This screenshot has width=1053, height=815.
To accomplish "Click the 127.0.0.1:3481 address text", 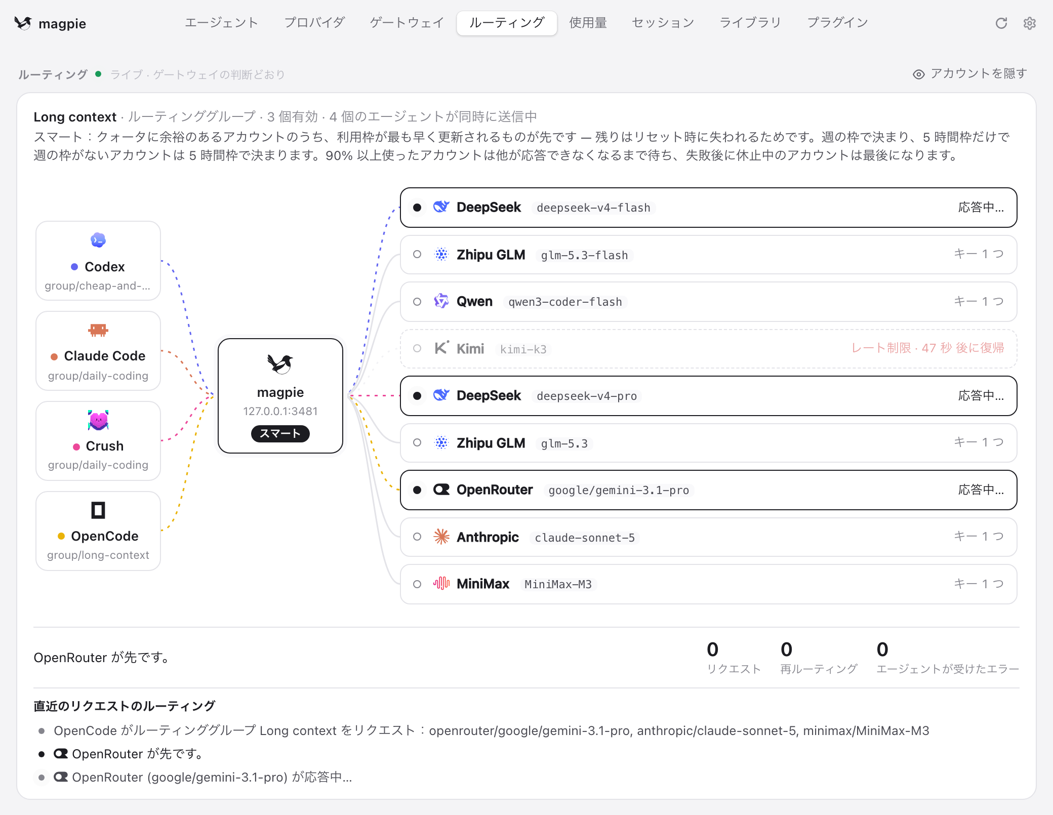I will click(x=280, y=411).
